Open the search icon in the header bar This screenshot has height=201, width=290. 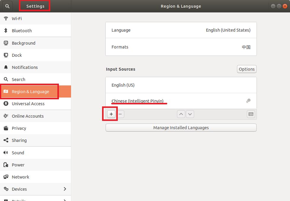click(x=7, y=6)
